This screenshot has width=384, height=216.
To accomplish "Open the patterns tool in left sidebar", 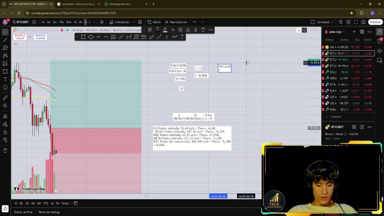I will pos(5,55).
